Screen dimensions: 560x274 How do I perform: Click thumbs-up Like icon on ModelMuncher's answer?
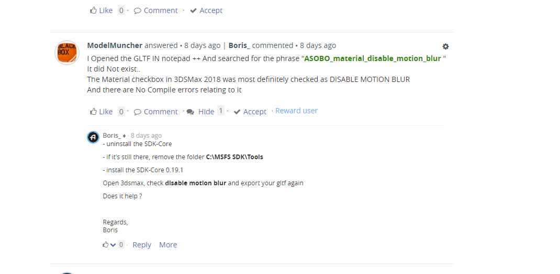click(x=94, y=112)
